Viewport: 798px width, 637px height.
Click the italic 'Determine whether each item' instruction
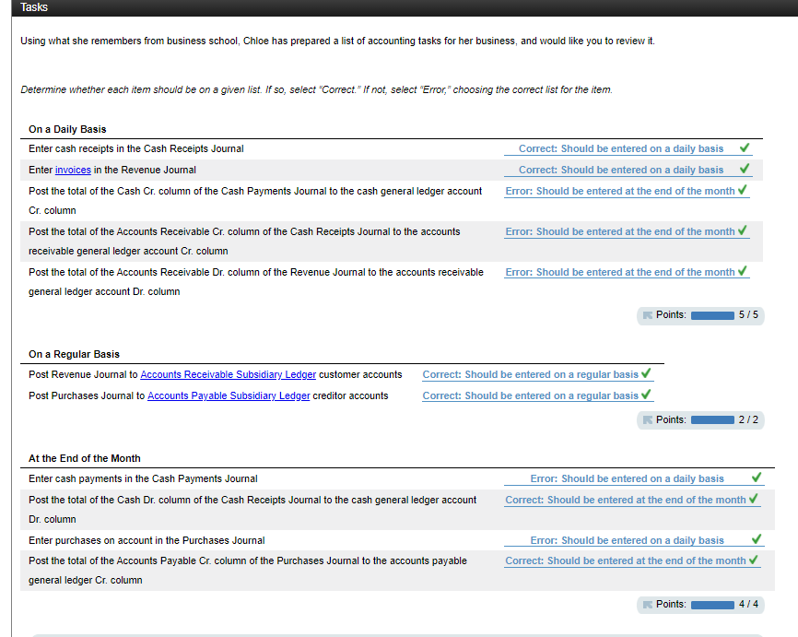317,89
